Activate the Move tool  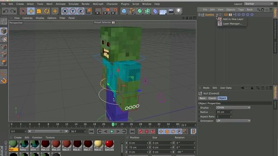click(x=31, y=11)
